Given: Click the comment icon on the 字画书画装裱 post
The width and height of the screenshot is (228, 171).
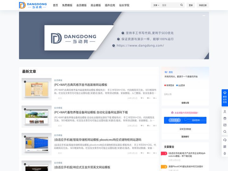Looking at the screenshot, I should click(x=148, y=98).
